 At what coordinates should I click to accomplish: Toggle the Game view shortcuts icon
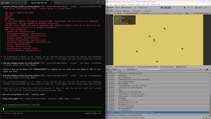click(x=197, y=13)
